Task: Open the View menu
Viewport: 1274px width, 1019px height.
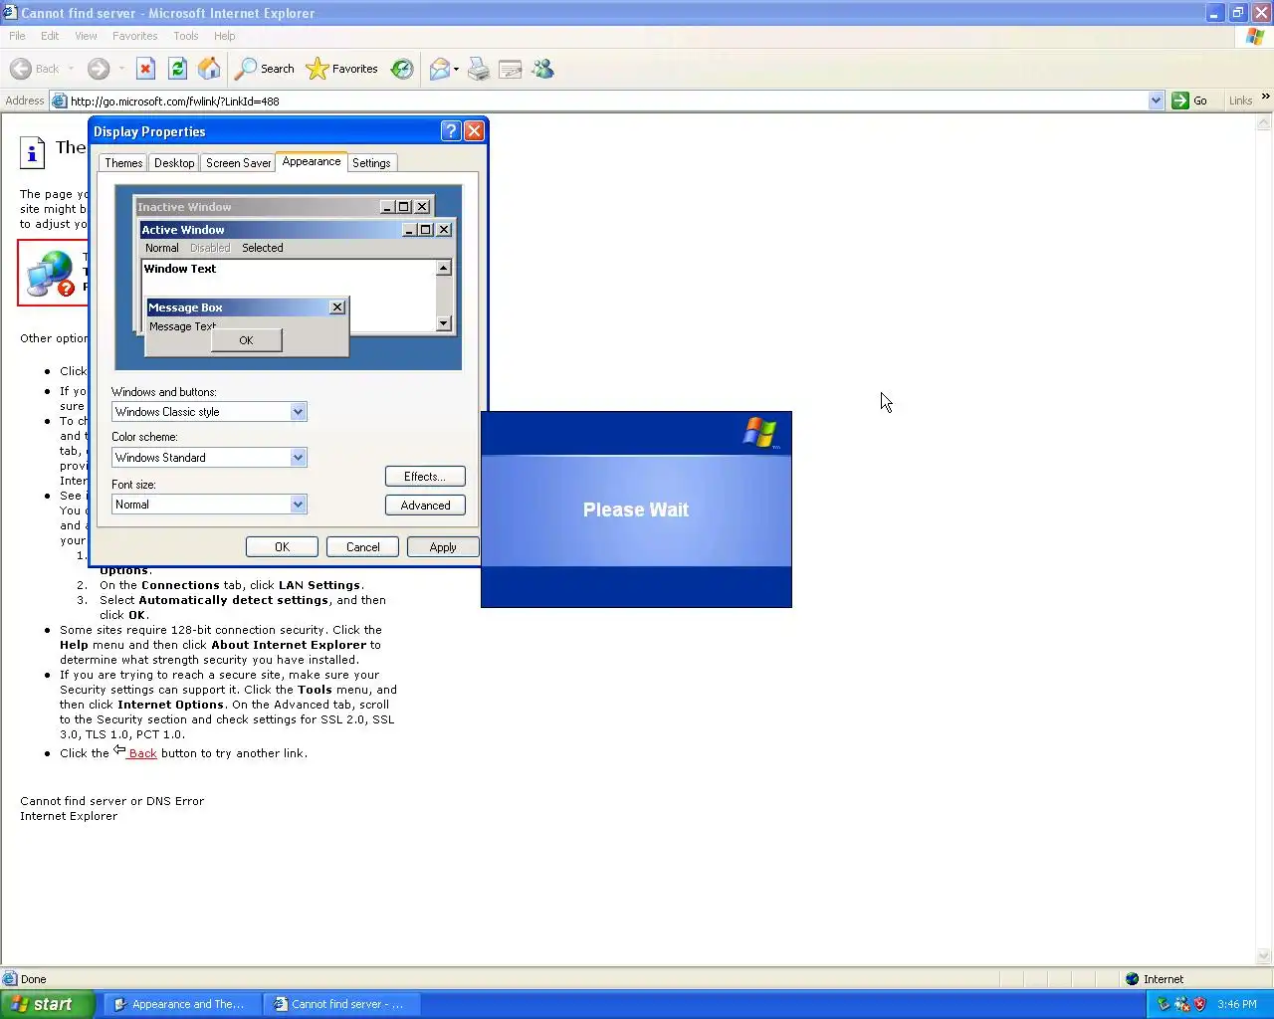Action: click(x=87, y=36)
